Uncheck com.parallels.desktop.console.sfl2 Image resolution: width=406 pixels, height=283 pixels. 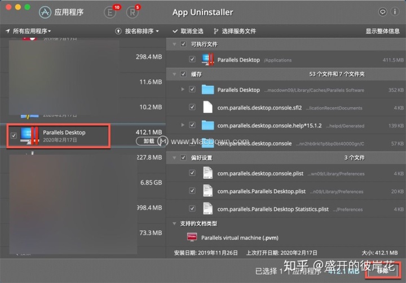click(x=192, y=107)
